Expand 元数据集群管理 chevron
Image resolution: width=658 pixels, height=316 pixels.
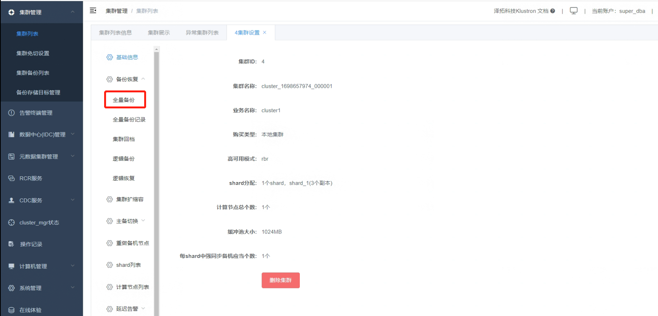72,156
